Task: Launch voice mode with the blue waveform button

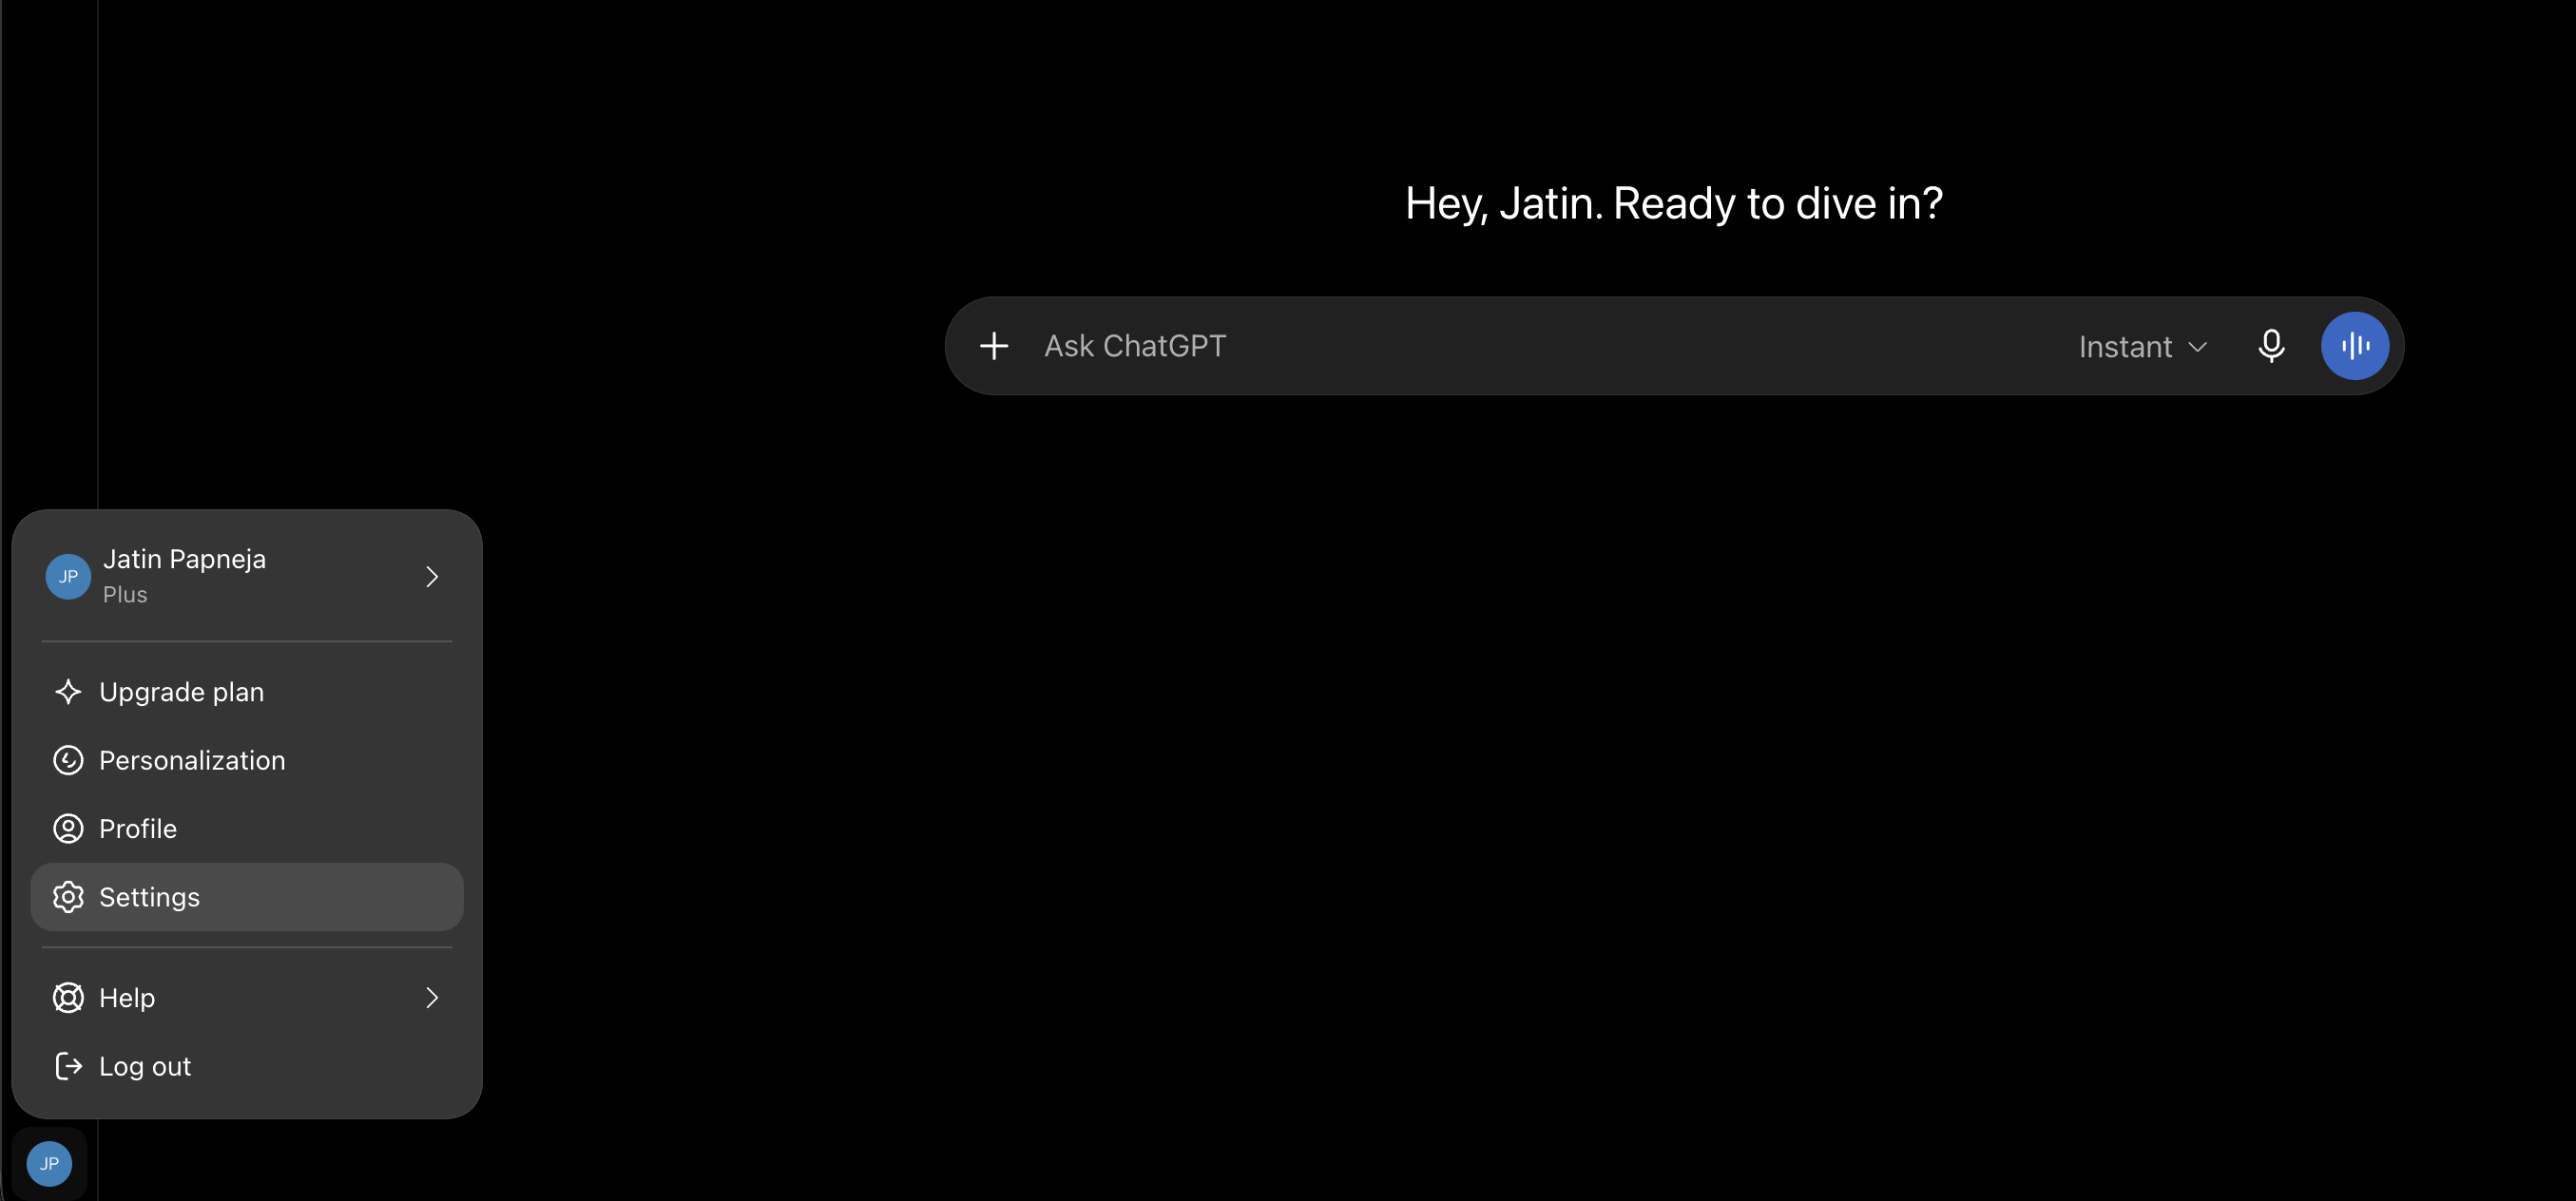Action: pos(2355,346)
